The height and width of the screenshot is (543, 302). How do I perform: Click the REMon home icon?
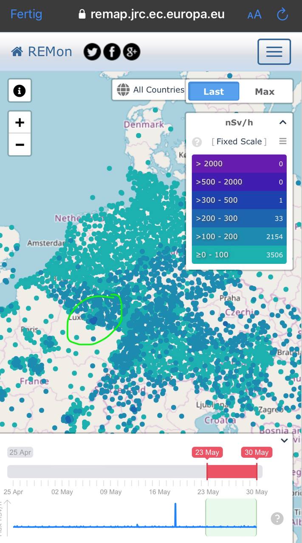click(x=17, y=52)
